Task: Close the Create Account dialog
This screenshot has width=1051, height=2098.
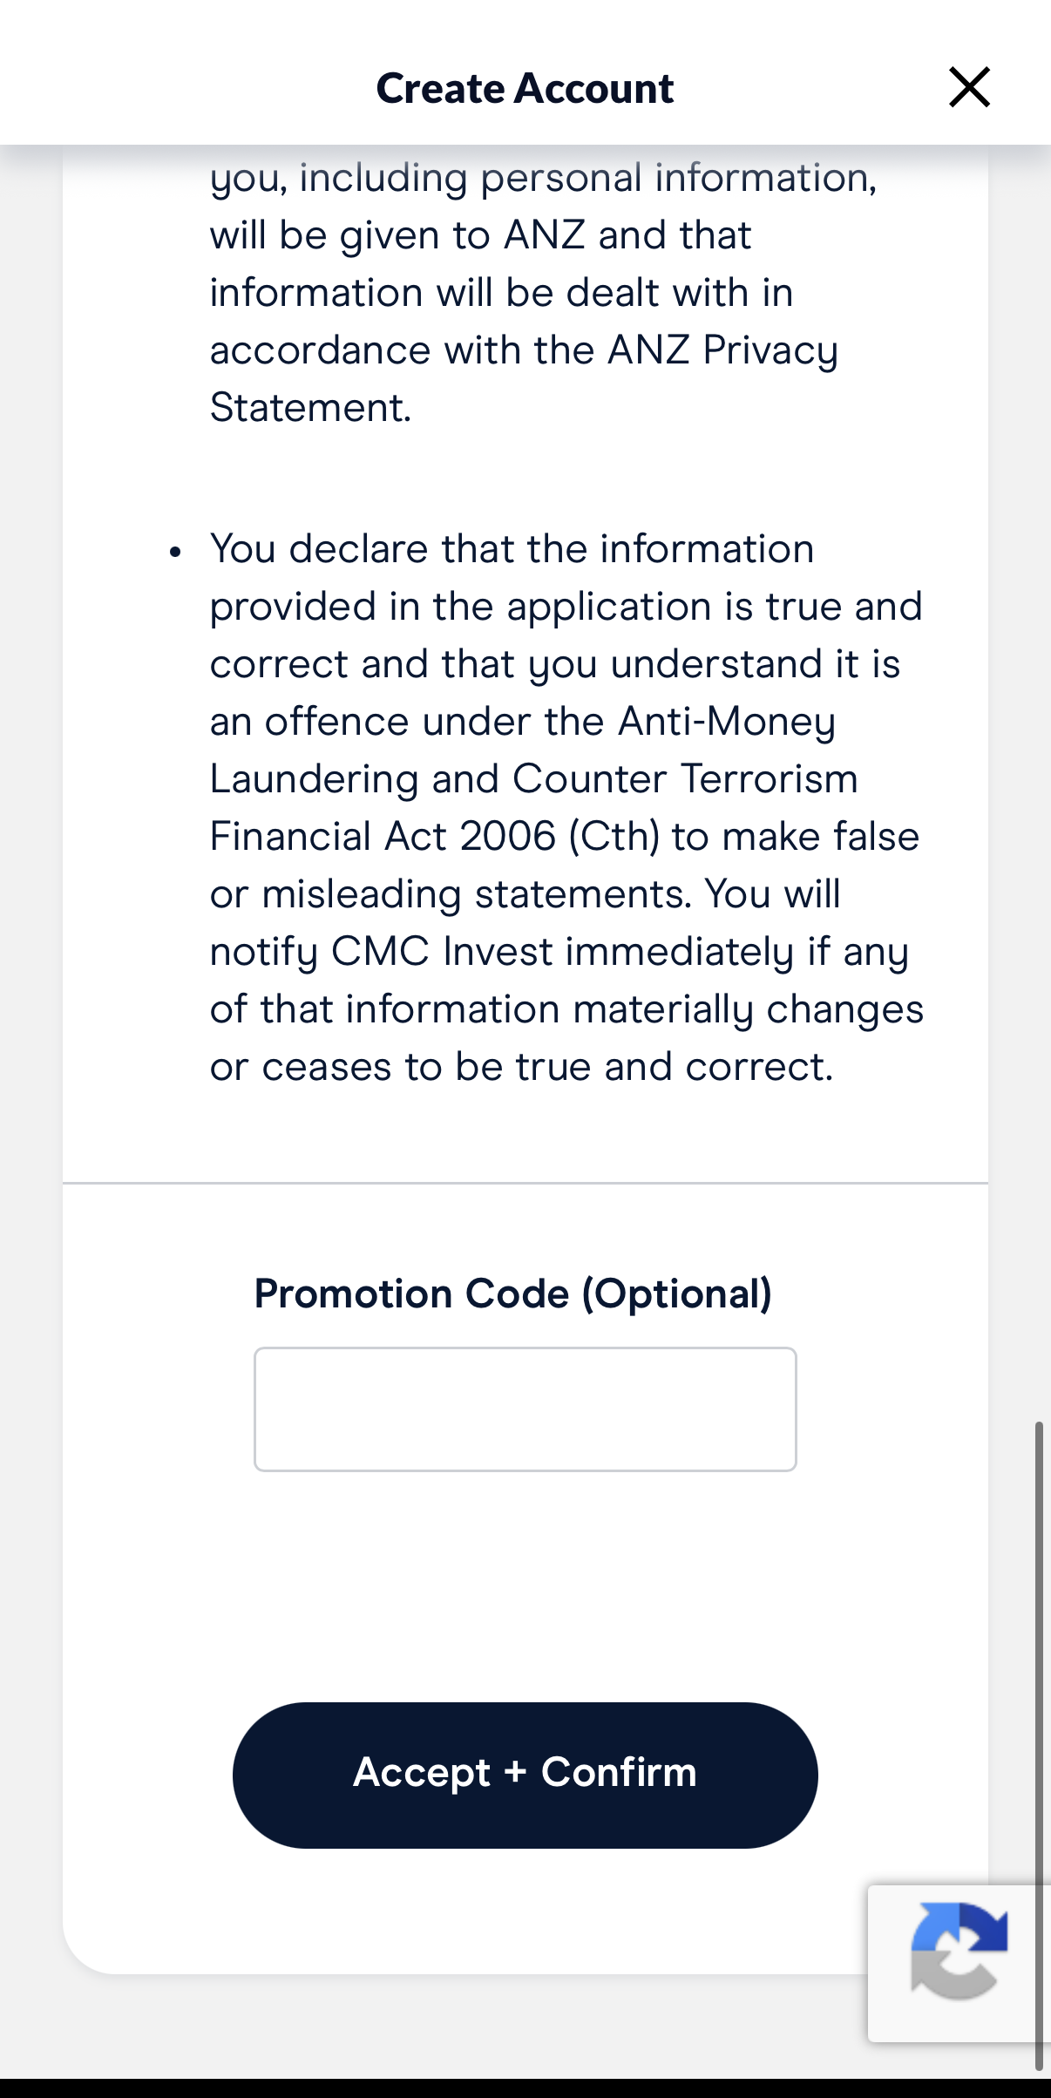Action: tap(969, 87)
